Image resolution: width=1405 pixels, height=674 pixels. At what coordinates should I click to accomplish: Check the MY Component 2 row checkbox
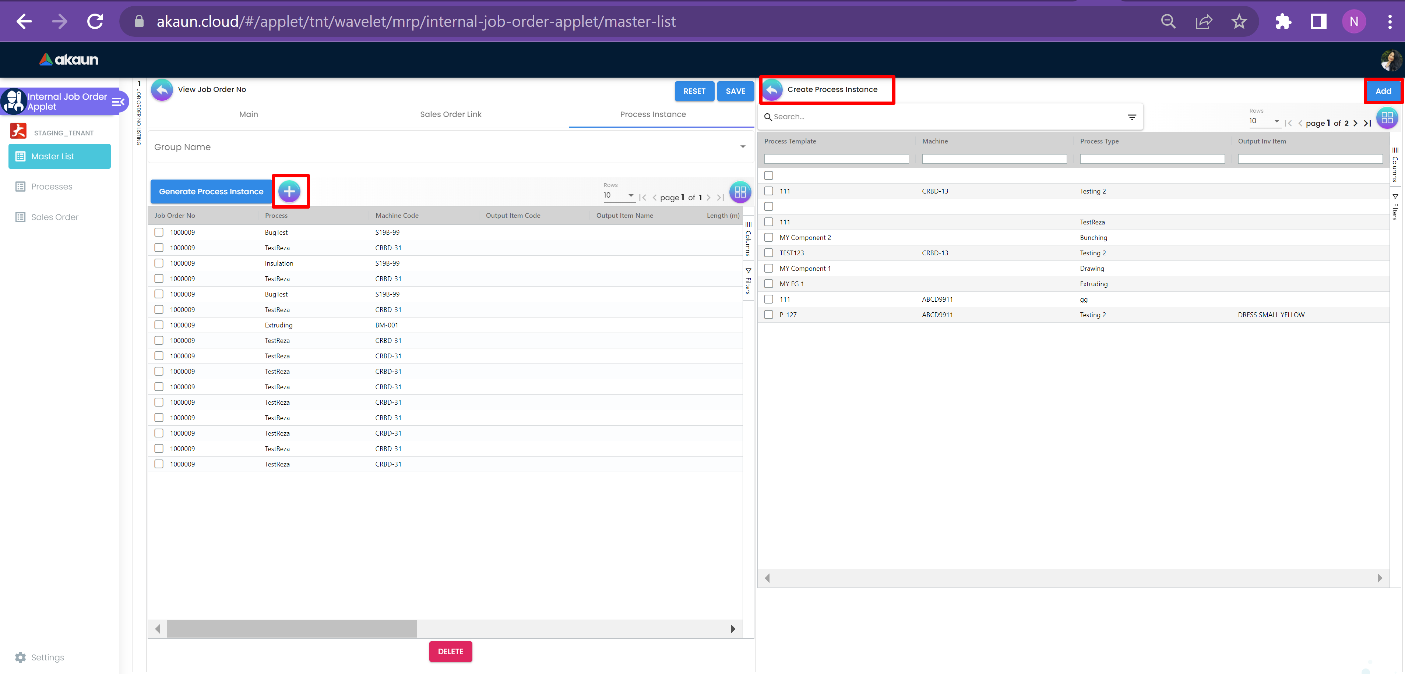[768, 238]
